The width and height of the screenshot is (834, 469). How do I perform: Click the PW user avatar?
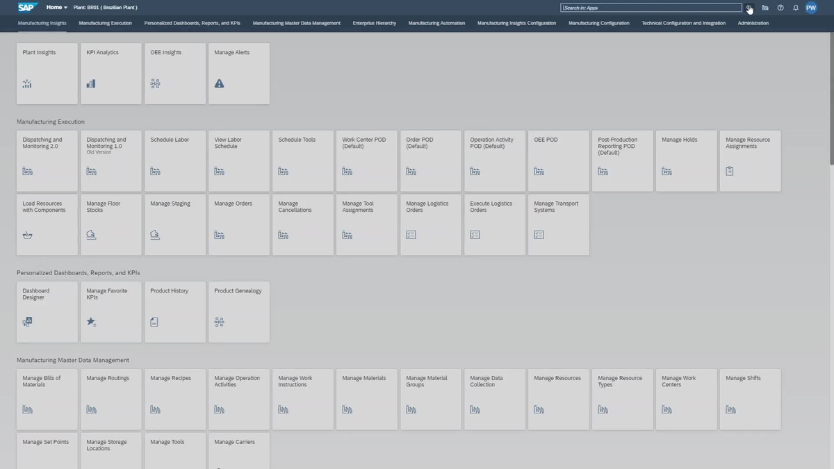(810, 8)
